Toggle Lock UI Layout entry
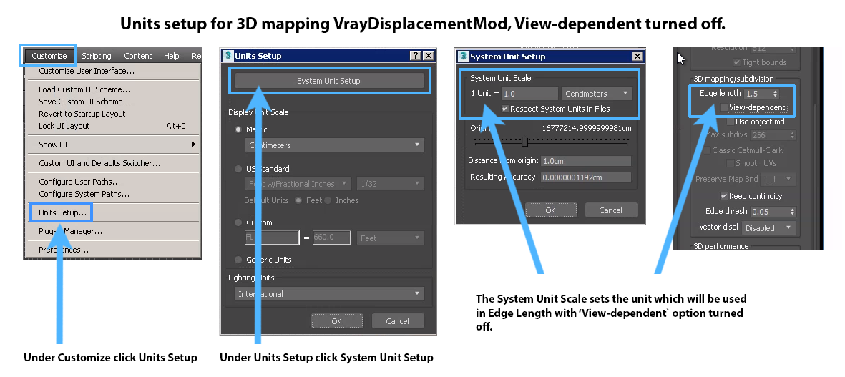Image resolution: width=845 pixels, height=377 pixels. tap(112, 126)
